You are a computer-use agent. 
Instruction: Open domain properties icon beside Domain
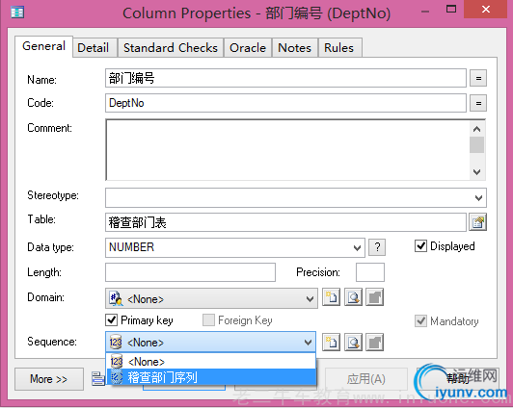pos(374,297)
